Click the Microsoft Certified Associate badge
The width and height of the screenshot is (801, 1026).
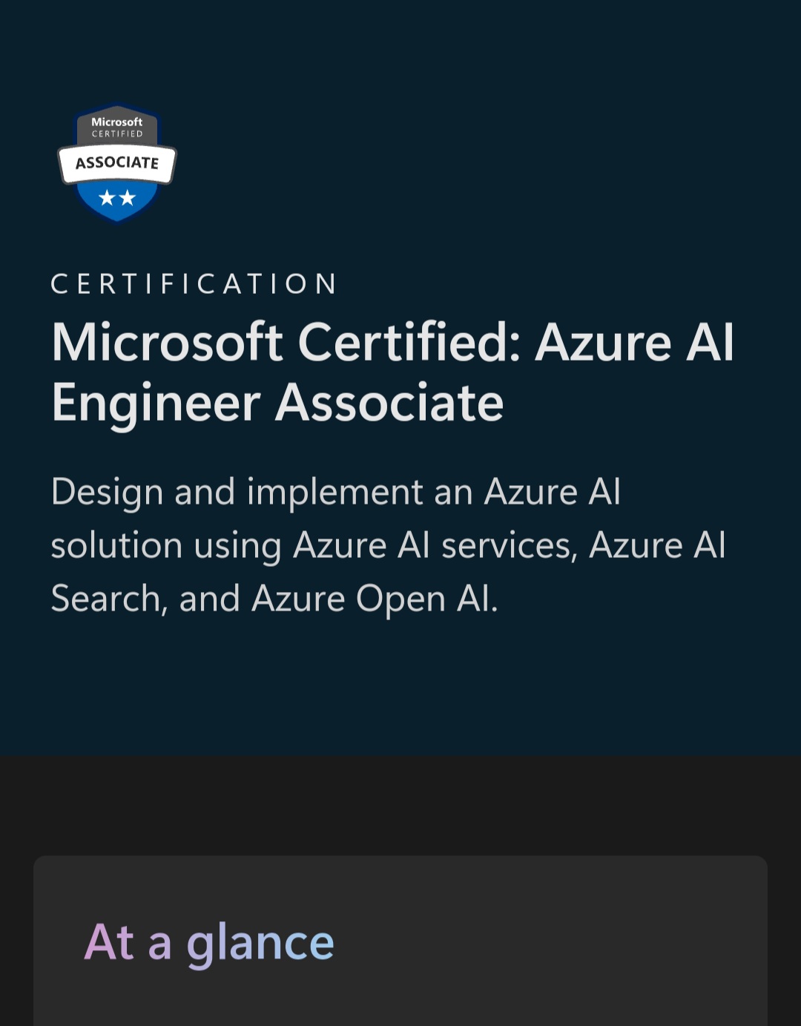coord(117,162)
